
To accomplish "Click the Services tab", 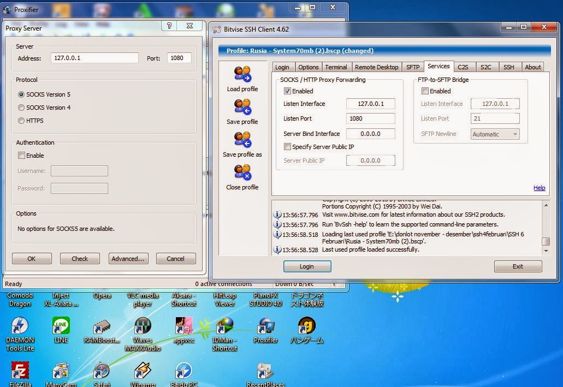I will click(438, 66).
